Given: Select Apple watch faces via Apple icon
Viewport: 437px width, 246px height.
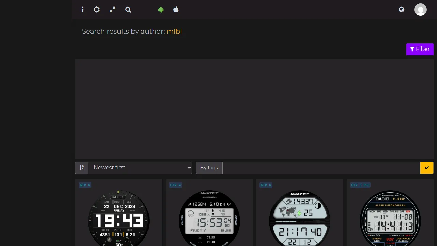Looking at the screenshot, I should (x=176, y=10).
